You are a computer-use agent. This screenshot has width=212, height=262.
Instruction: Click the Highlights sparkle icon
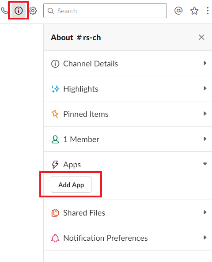coord(55,89)
